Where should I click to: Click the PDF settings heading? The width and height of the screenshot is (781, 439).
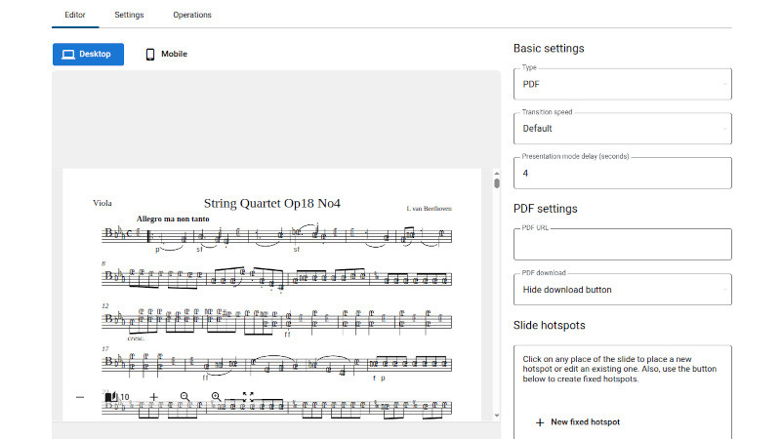(x=546, y=209)
